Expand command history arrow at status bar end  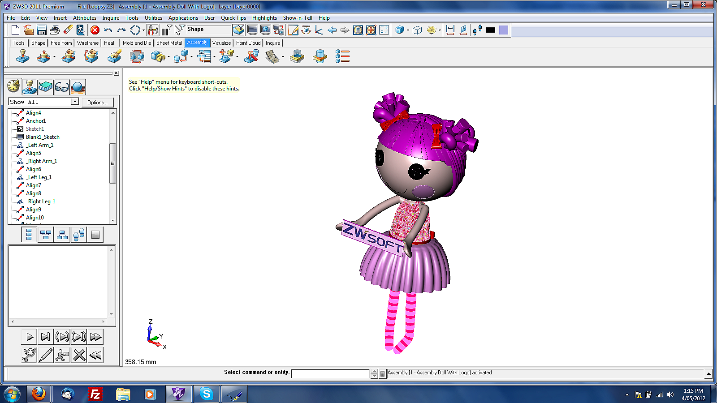click(x=708, y=373)
